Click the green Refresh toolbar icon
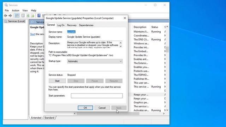The image size is (226, 127). coord(28,16)
